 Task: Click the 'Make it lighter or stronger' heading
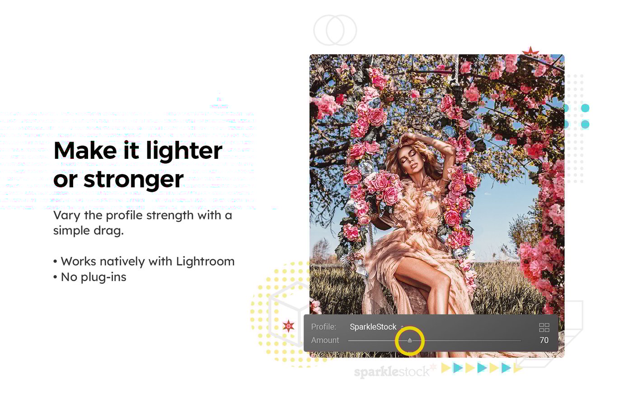[138, 165]
